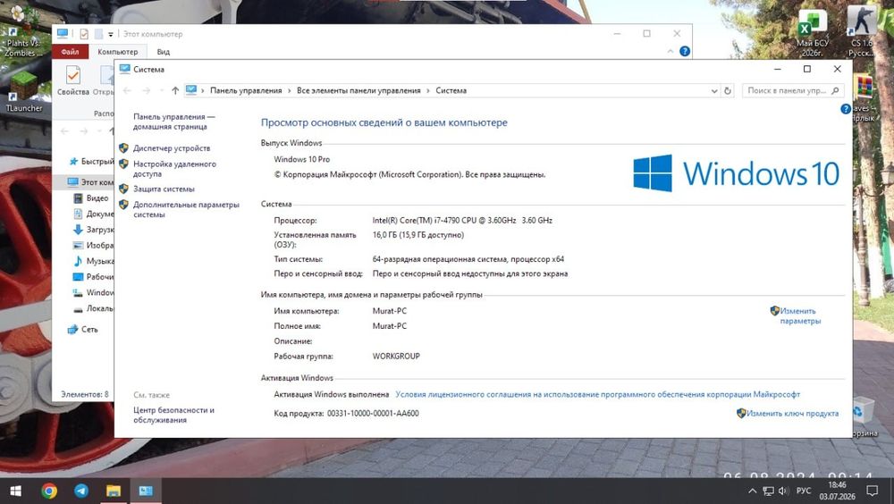Click Back arrow in Explorer window
The height and width of the screenshot is (504, 894).
point(64,131)
